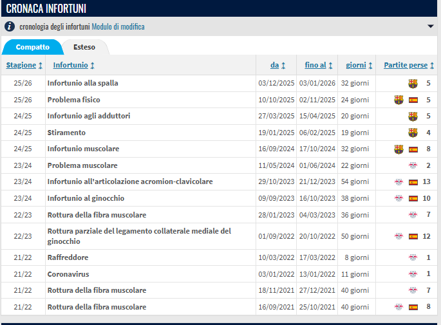Click RB Leipzig logo in acromion-clavicolare row

point(399,182)
